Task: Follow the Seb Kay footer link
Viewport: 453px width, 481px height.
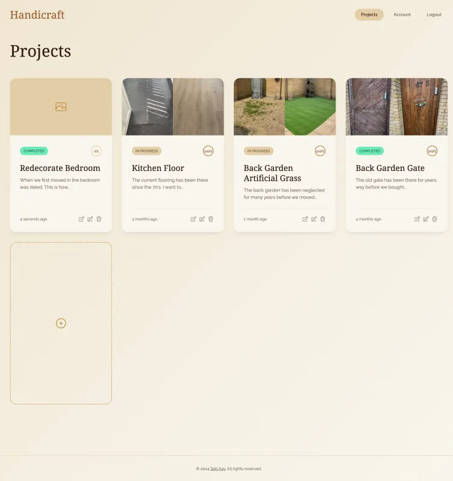Action: [217, 469]
